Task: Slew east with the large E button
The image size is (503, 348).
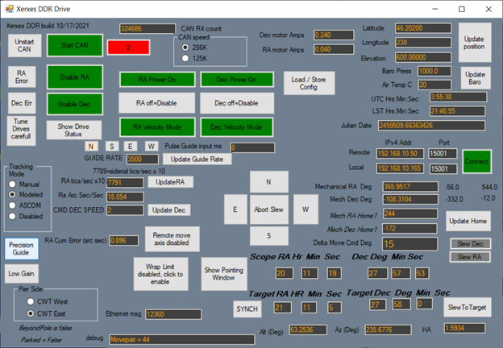Action: pos(235,209)
